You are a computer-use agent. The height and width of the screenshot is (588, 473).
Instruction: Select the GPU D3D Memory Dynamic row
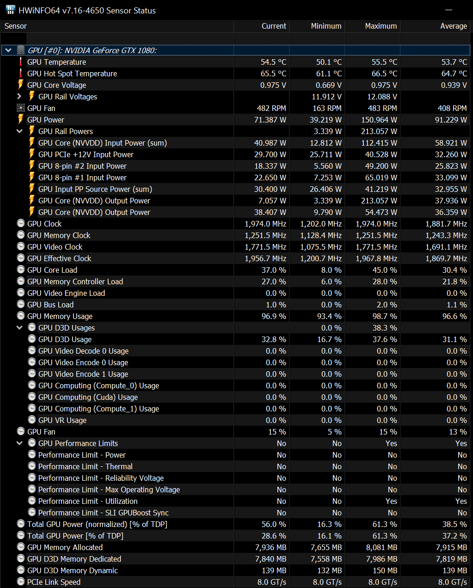[x=236, y=570]
